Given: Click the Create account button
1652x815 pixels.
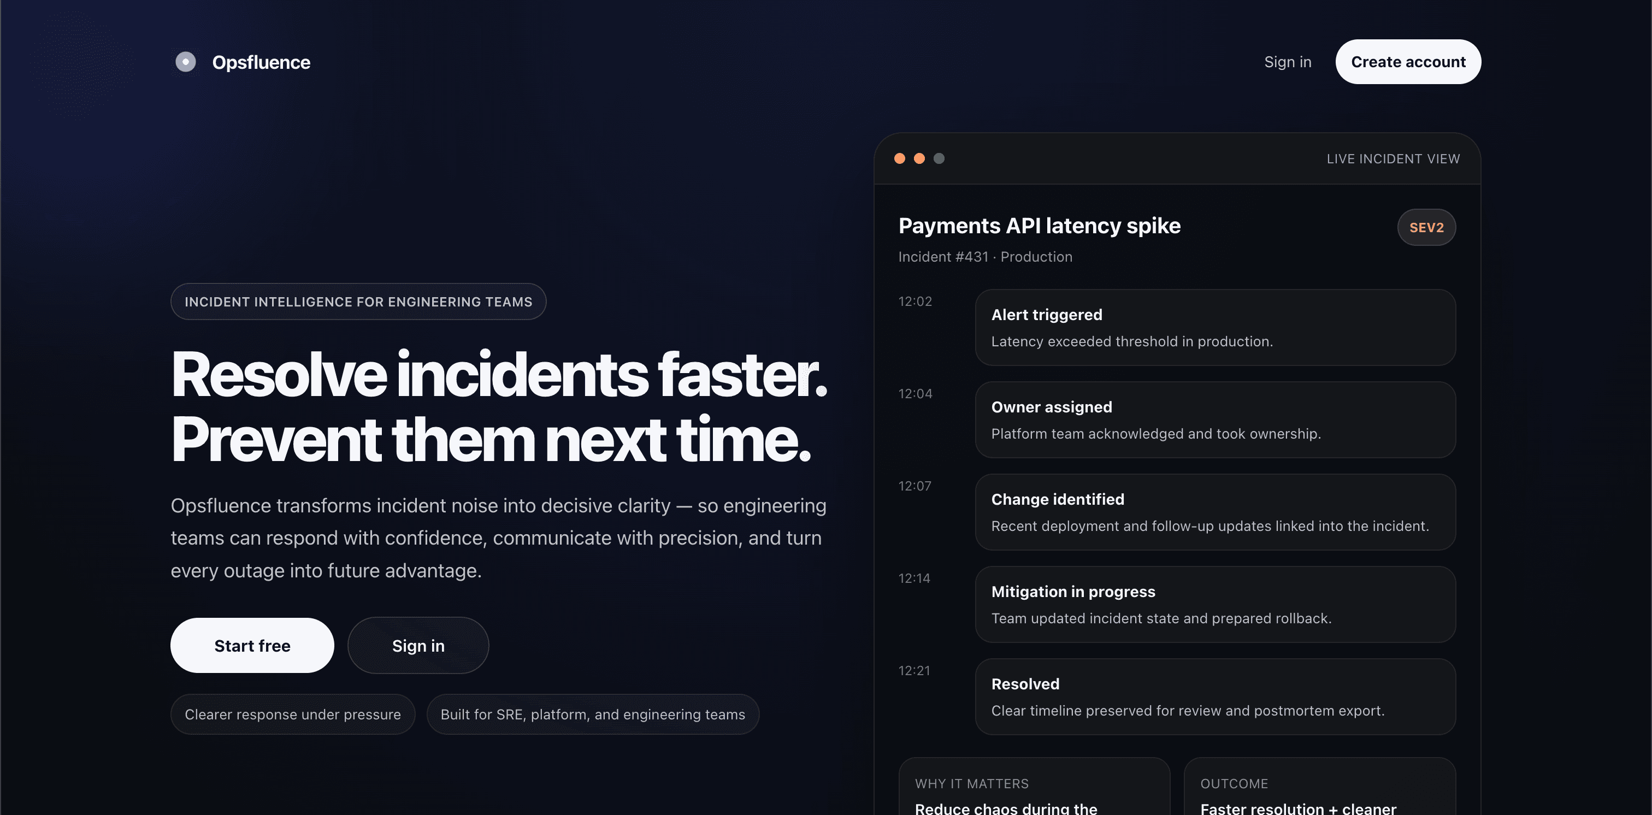Looking at the screenshot, I should click(x=1408, y=62).
